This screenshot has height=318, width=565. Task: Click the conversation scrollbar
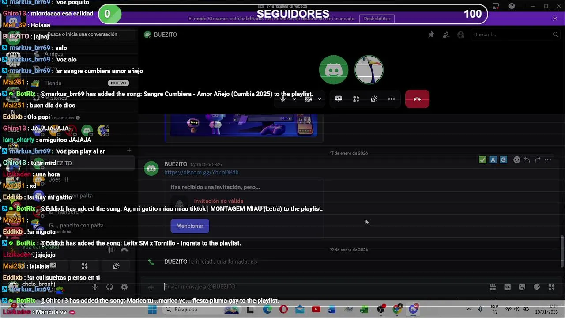coord(562,251)
